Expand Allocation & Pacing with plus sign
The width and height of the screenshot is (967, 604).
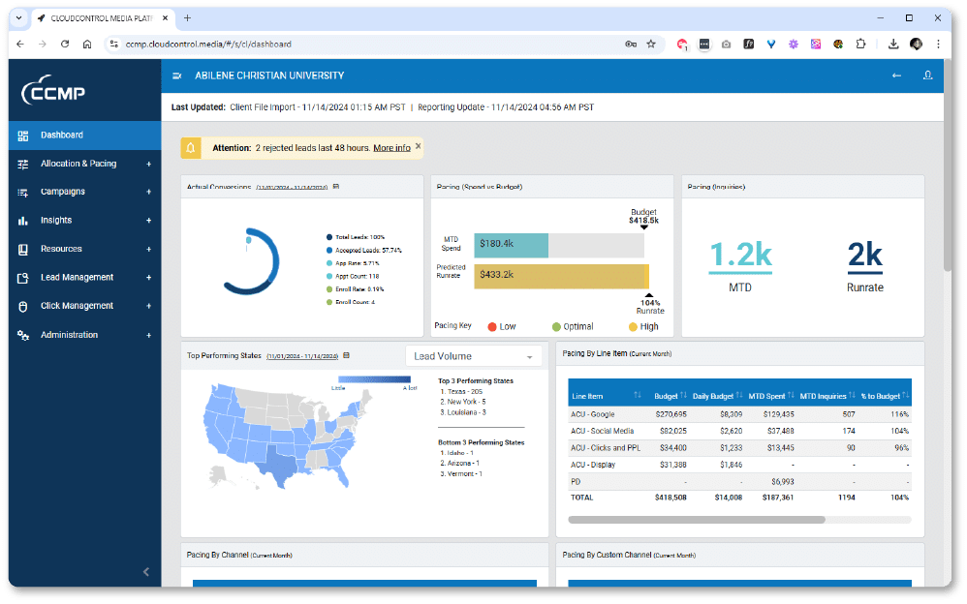[x=148, y=164]
